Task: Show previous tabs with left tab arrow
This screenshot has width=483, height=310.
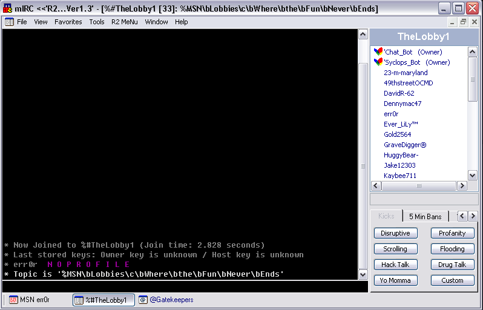Action: click(462, 216)
